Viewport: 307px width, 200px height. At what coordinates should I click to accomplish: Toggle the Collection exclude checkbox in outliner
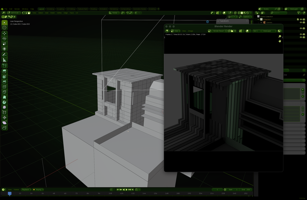click(x=298, y=19)
